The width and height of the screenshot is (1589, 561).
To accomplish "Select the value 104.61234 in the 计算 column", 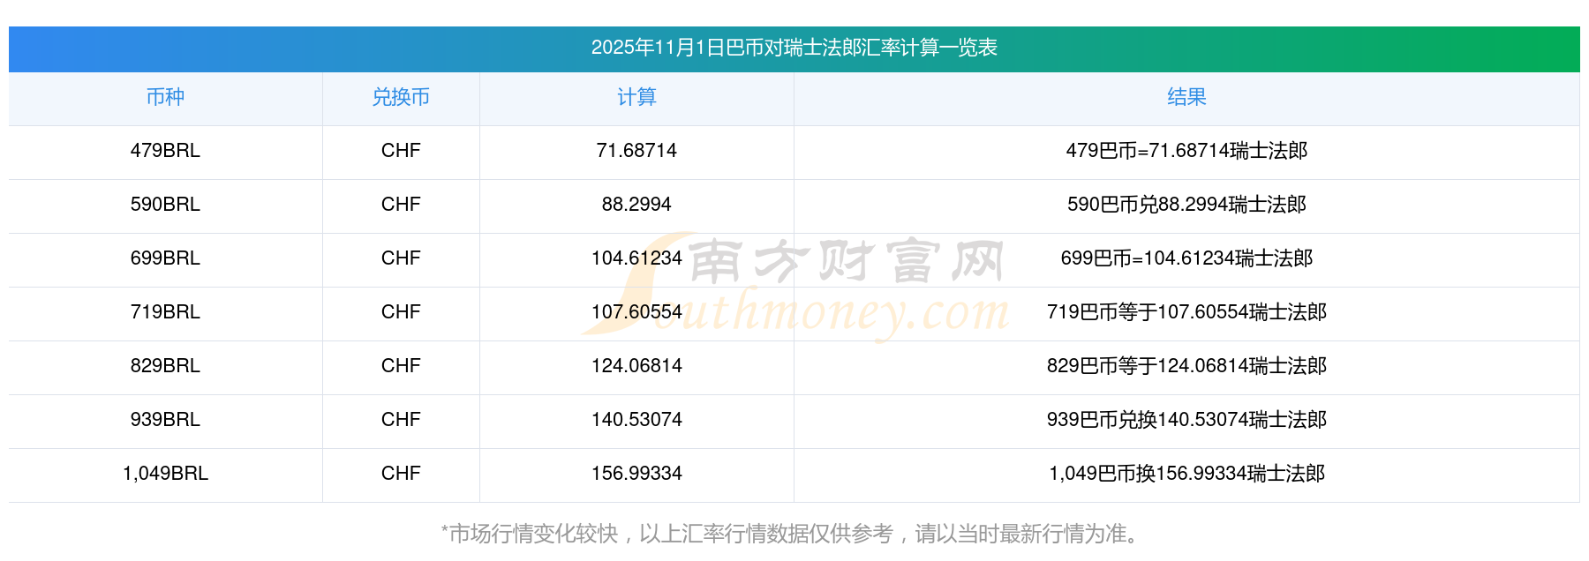I will (x=636, y=258).
